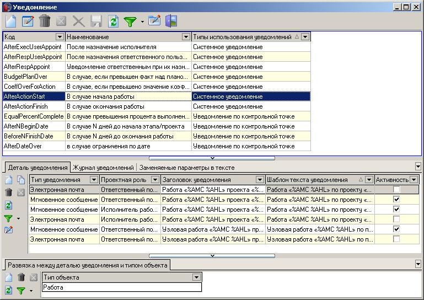Select the AfterActionFinish row

[x=157, y=106]
